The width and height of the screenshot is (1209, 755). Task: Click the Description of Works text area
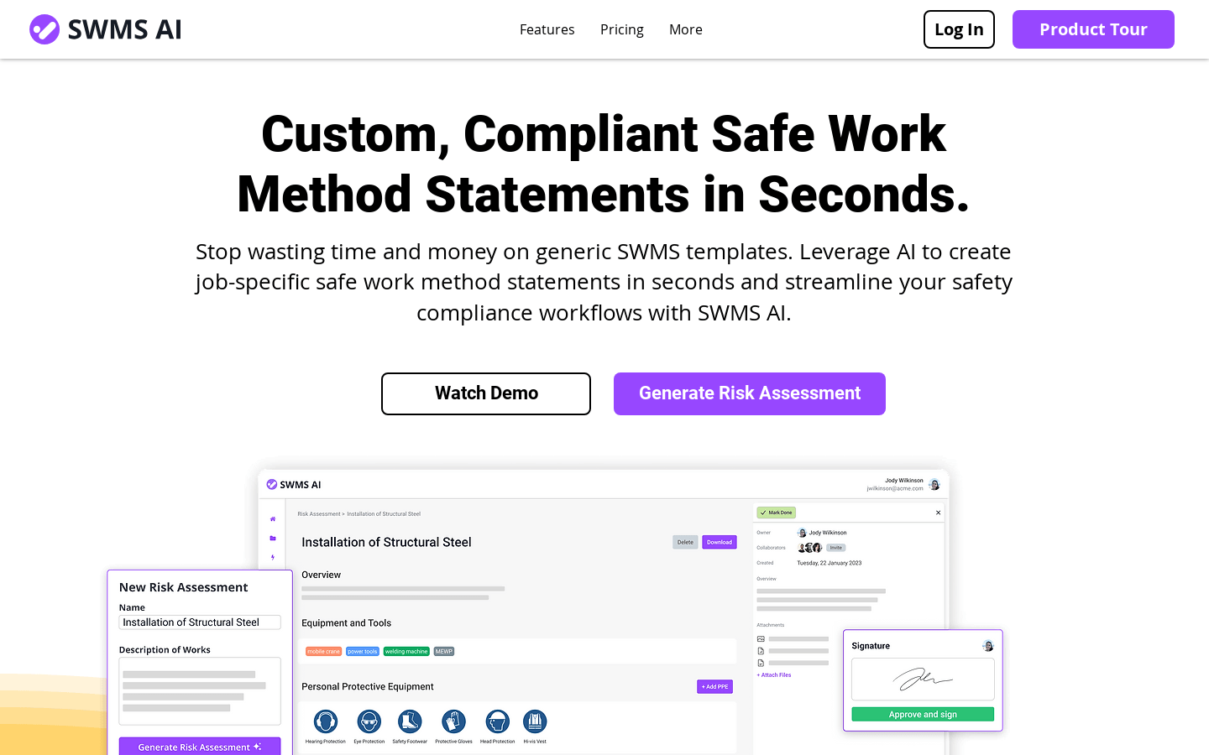(200, 691)
